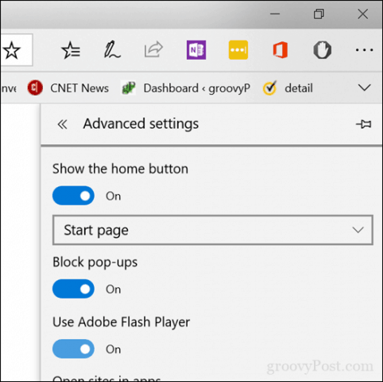Open the OneNote Web Clipper extension

tap(196, 50)
